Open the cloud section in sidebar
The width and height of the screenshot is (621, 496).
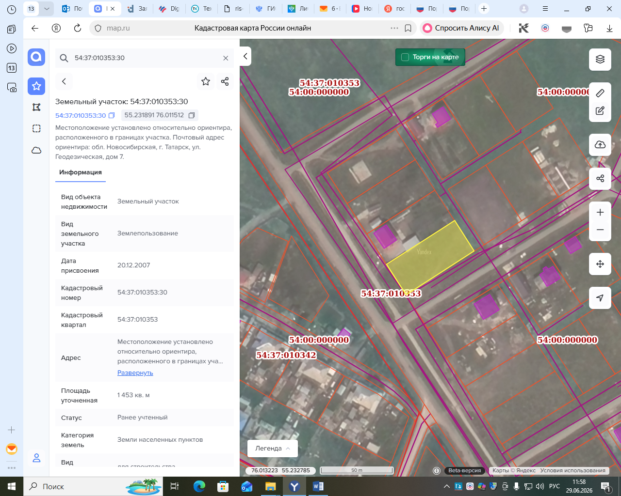point(36,150)
